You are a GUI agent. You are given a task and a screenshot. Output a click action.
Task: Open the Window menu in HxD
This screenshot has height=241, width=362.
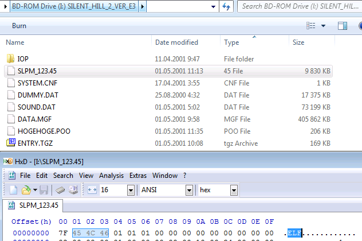tap(165, 176)
